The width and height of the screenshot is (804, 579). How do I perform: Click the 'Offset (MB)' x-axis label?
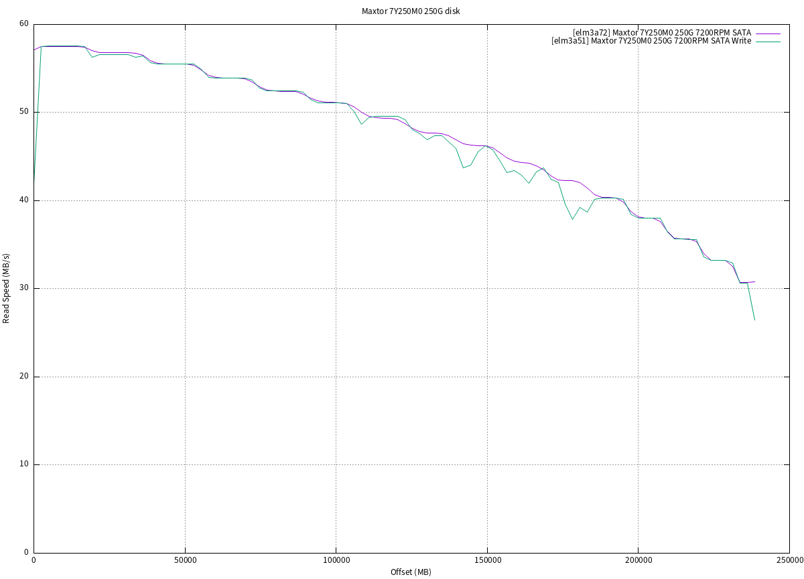411,572
